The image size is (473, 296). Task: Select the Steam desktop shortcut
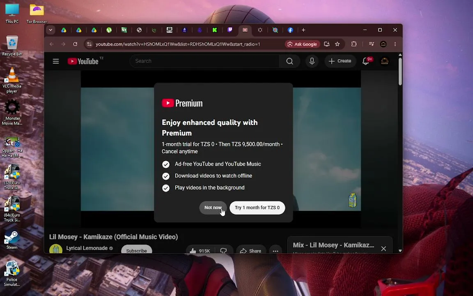12,240
